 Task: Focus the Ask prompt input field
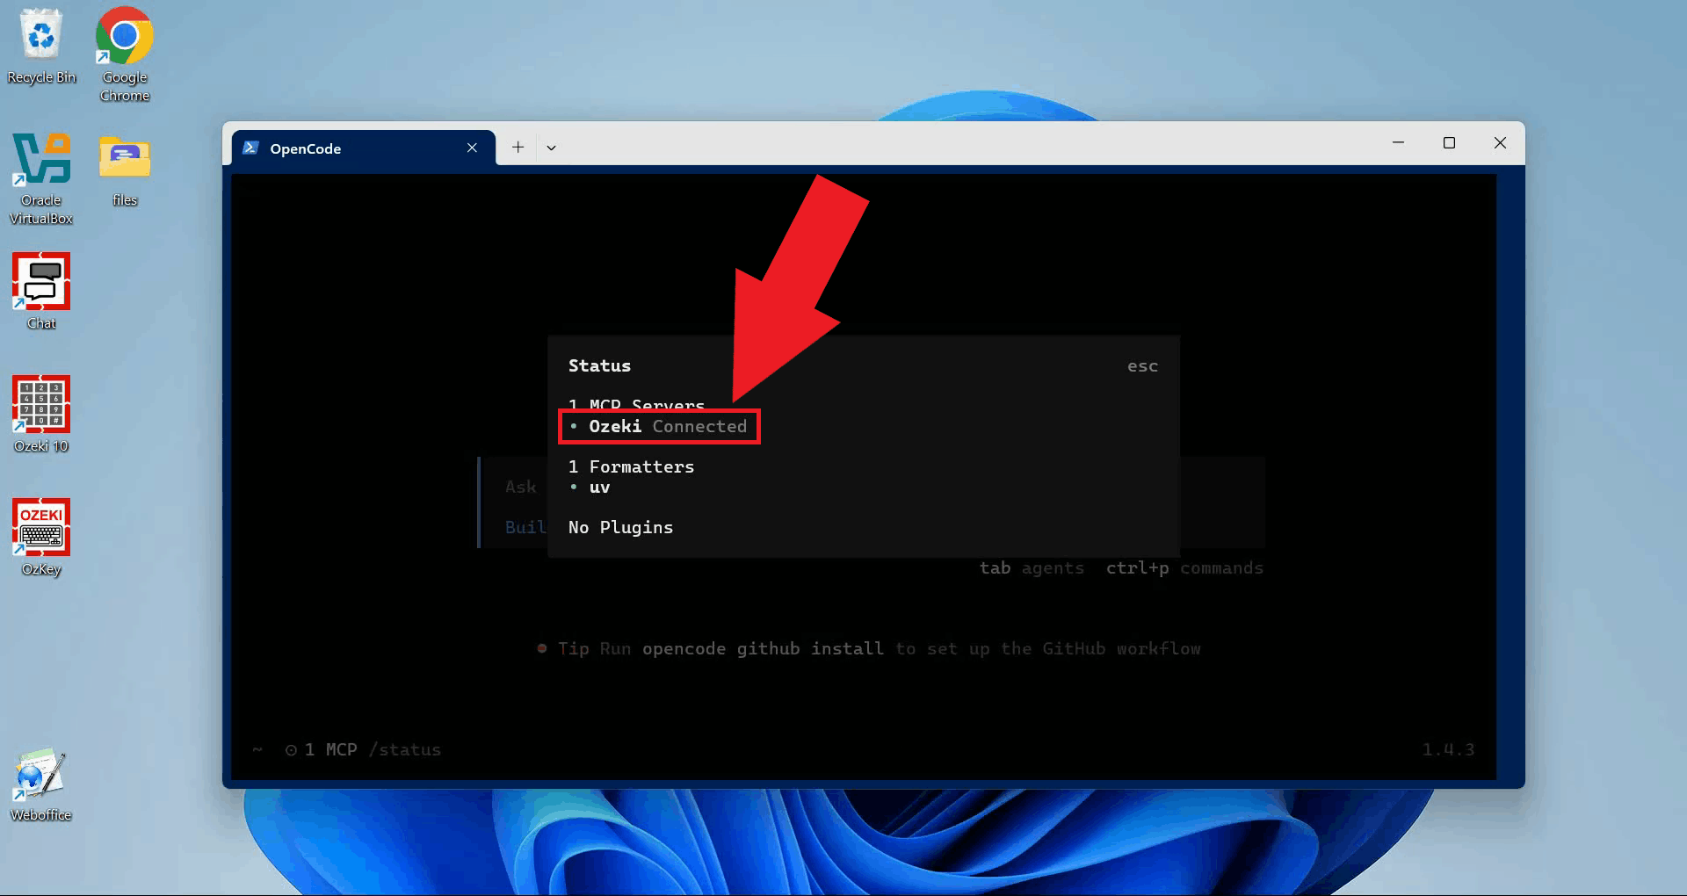click(520, 487)
